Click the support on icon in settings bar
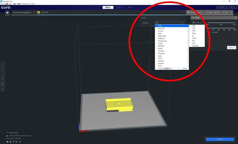This screenshot has height=144, width=238. 216,13
